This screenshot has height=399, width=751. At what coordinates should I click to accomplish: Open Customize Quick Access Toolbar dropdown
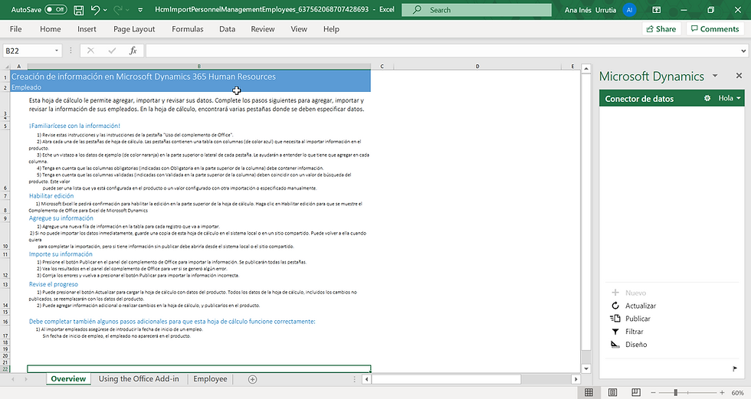[140, 9]
